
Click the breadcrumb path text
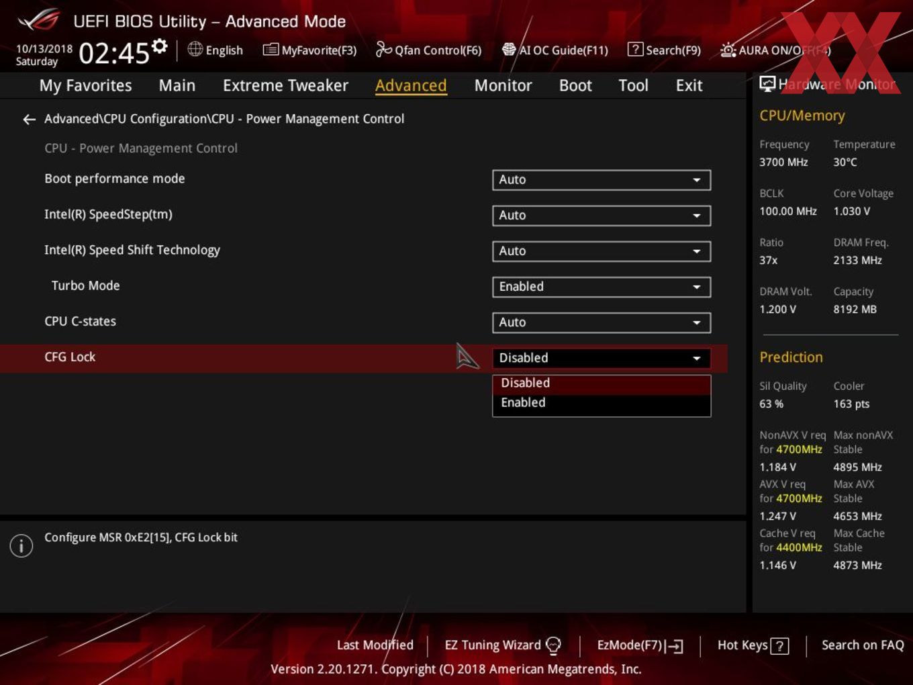tap(224, 119)
